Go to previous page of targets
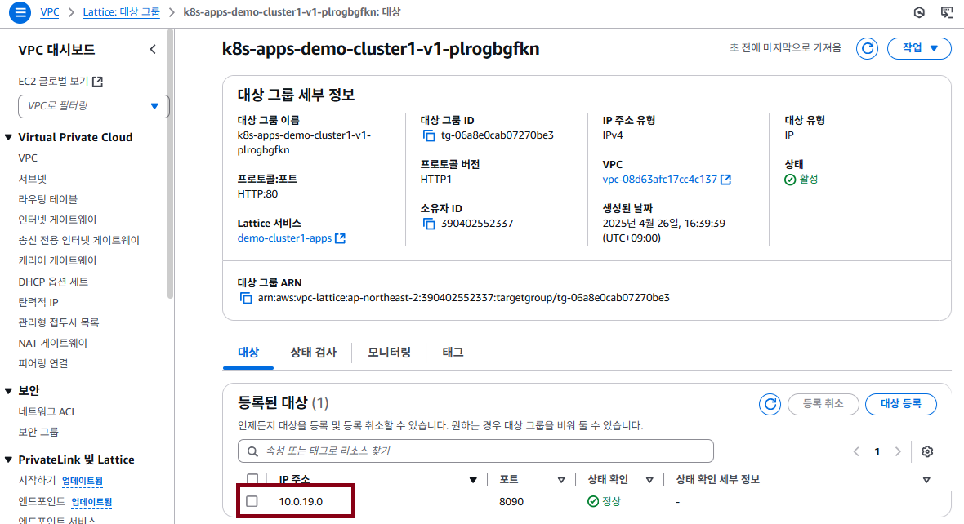 [856, 451]
